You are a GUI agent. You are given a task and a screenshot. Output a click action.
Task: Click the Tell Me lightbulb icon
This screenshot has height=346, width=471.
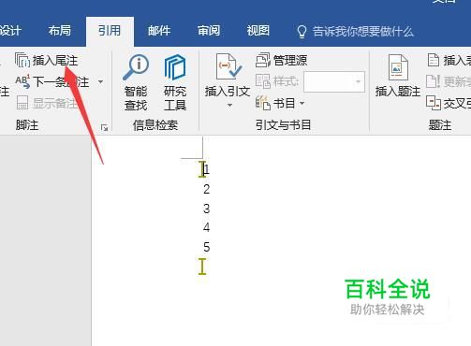[302, 32]
